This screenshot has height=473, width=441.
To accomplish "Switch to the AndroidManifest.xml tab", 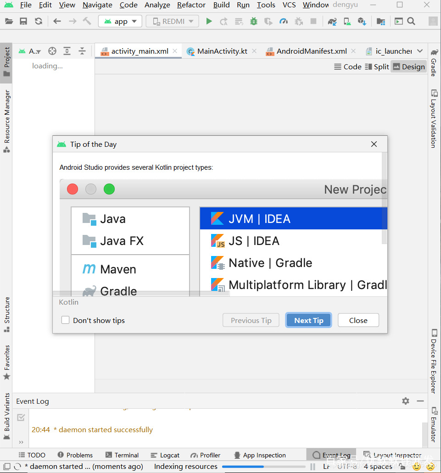I will click(311, 51).
